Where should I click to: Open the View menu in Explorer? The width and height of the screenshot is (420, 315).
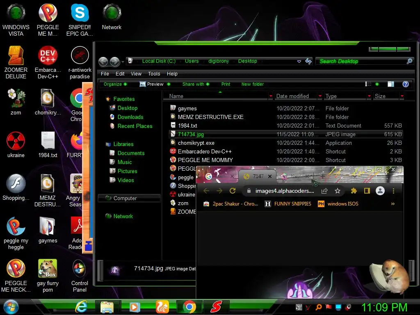point(136,74)
